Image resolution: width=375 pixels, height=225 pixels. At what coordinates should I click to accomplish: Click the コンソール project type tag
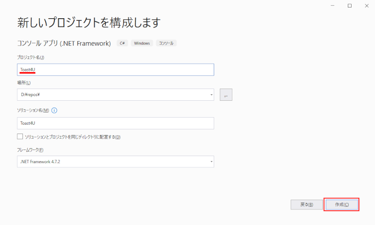click(166, 43)
